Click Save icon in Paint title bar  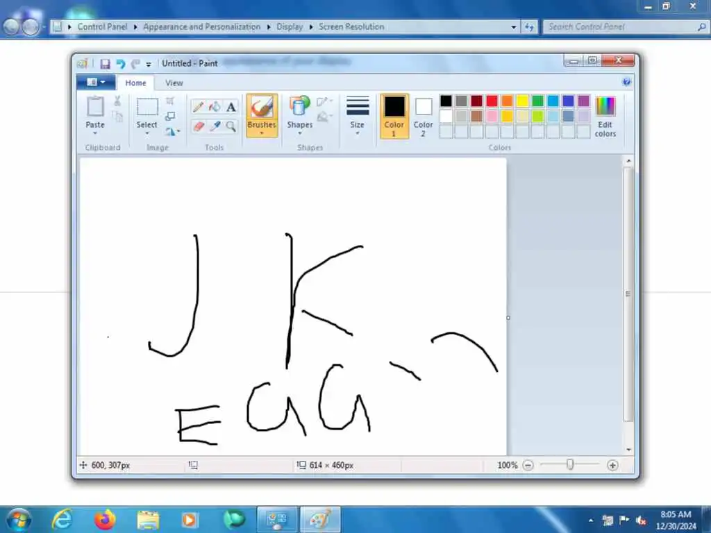(x=105, y=64)
